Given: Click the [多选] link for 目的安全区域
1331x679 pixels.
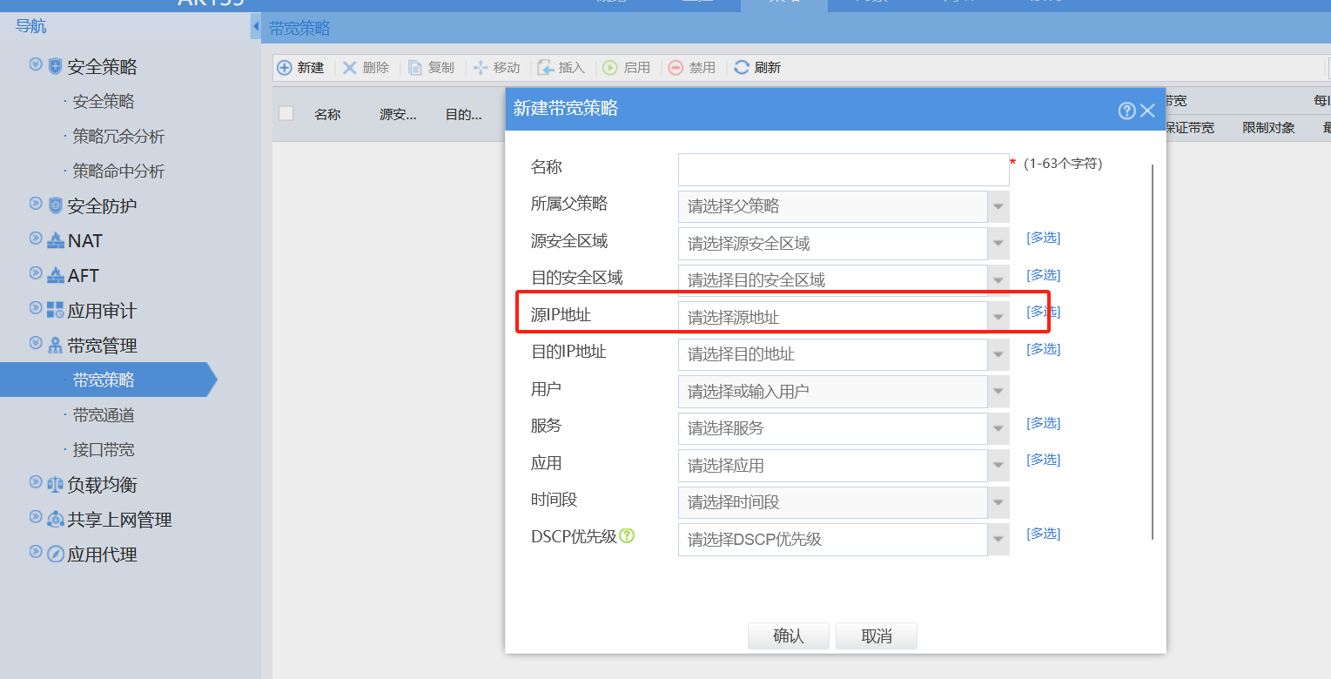Looking at the screenshot, I should 1043,275.
